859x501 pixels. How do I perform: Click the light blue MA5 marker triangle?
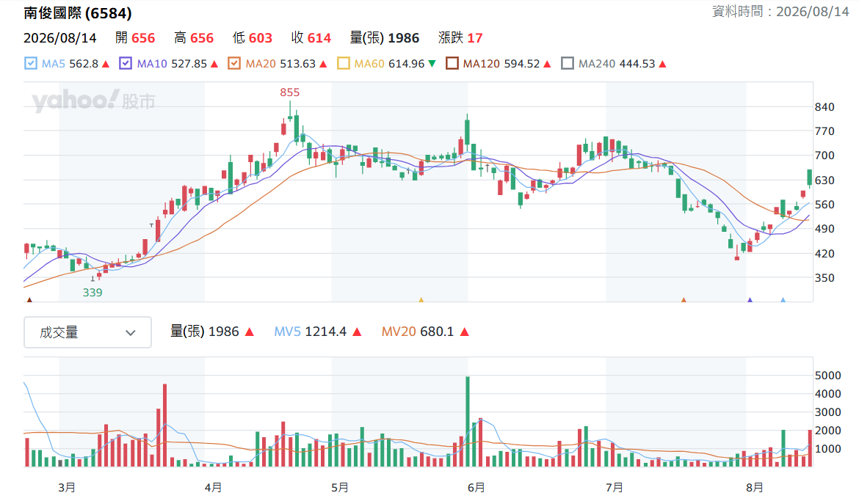pyautogui.click(x=783, y=299)
